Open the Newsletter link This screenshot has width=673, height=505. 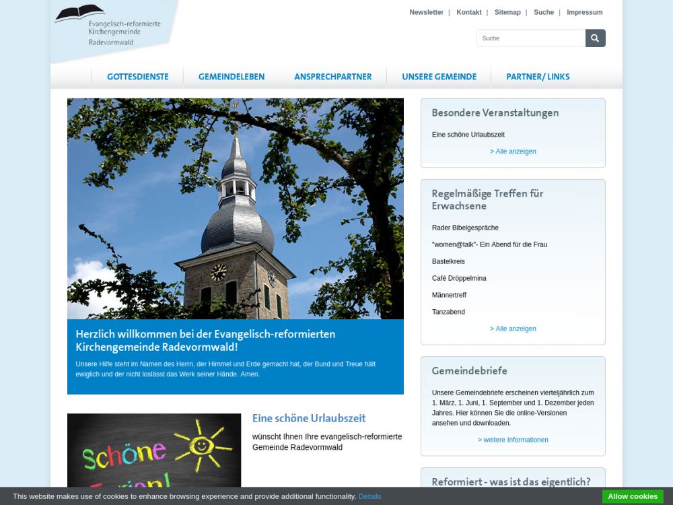426,12
